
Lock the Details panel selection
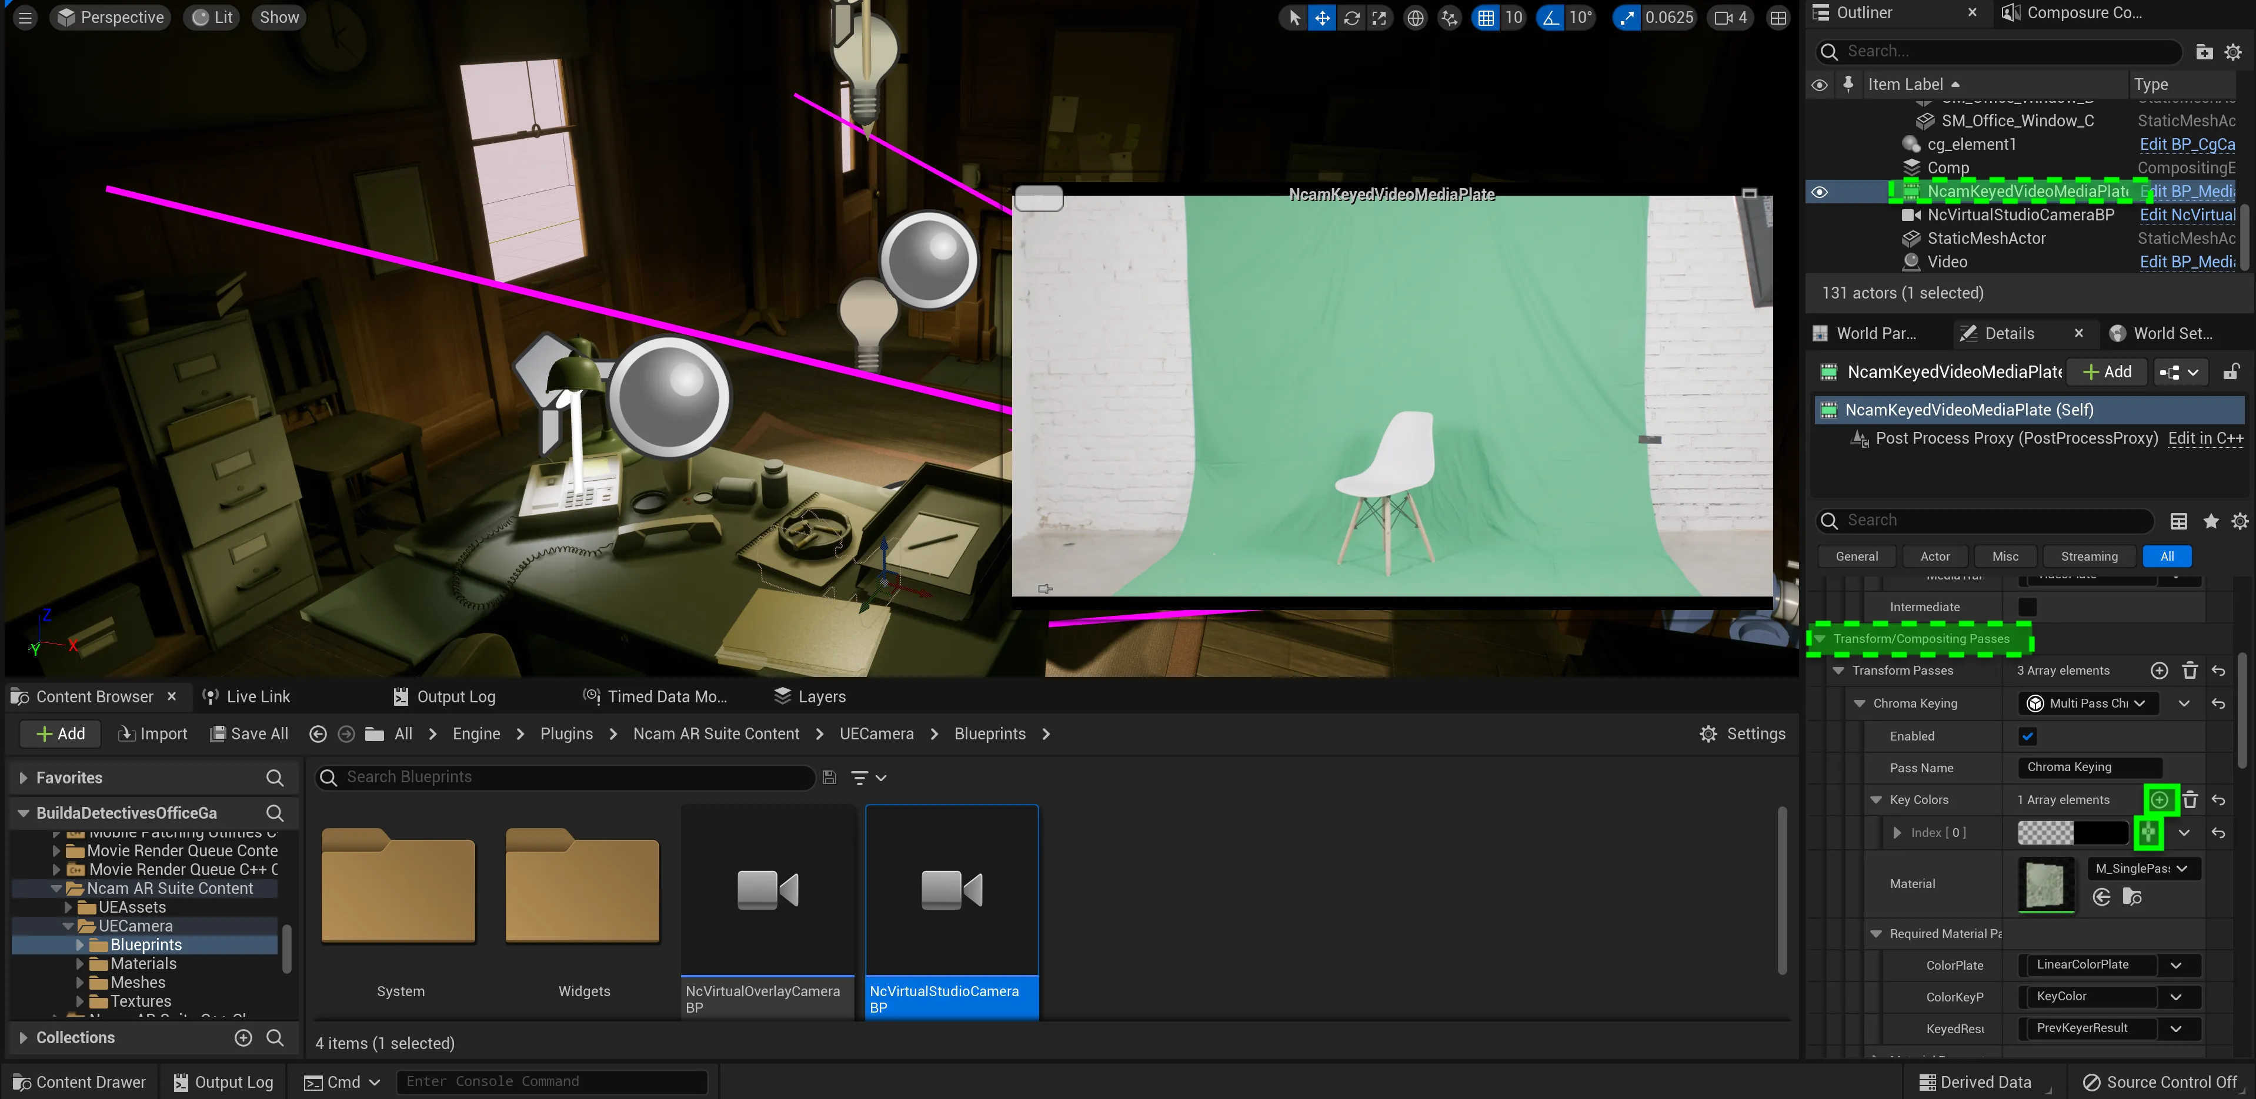(2231, 372)
